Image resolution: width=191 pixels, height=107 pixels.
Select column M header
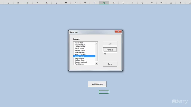click(66, 3)
